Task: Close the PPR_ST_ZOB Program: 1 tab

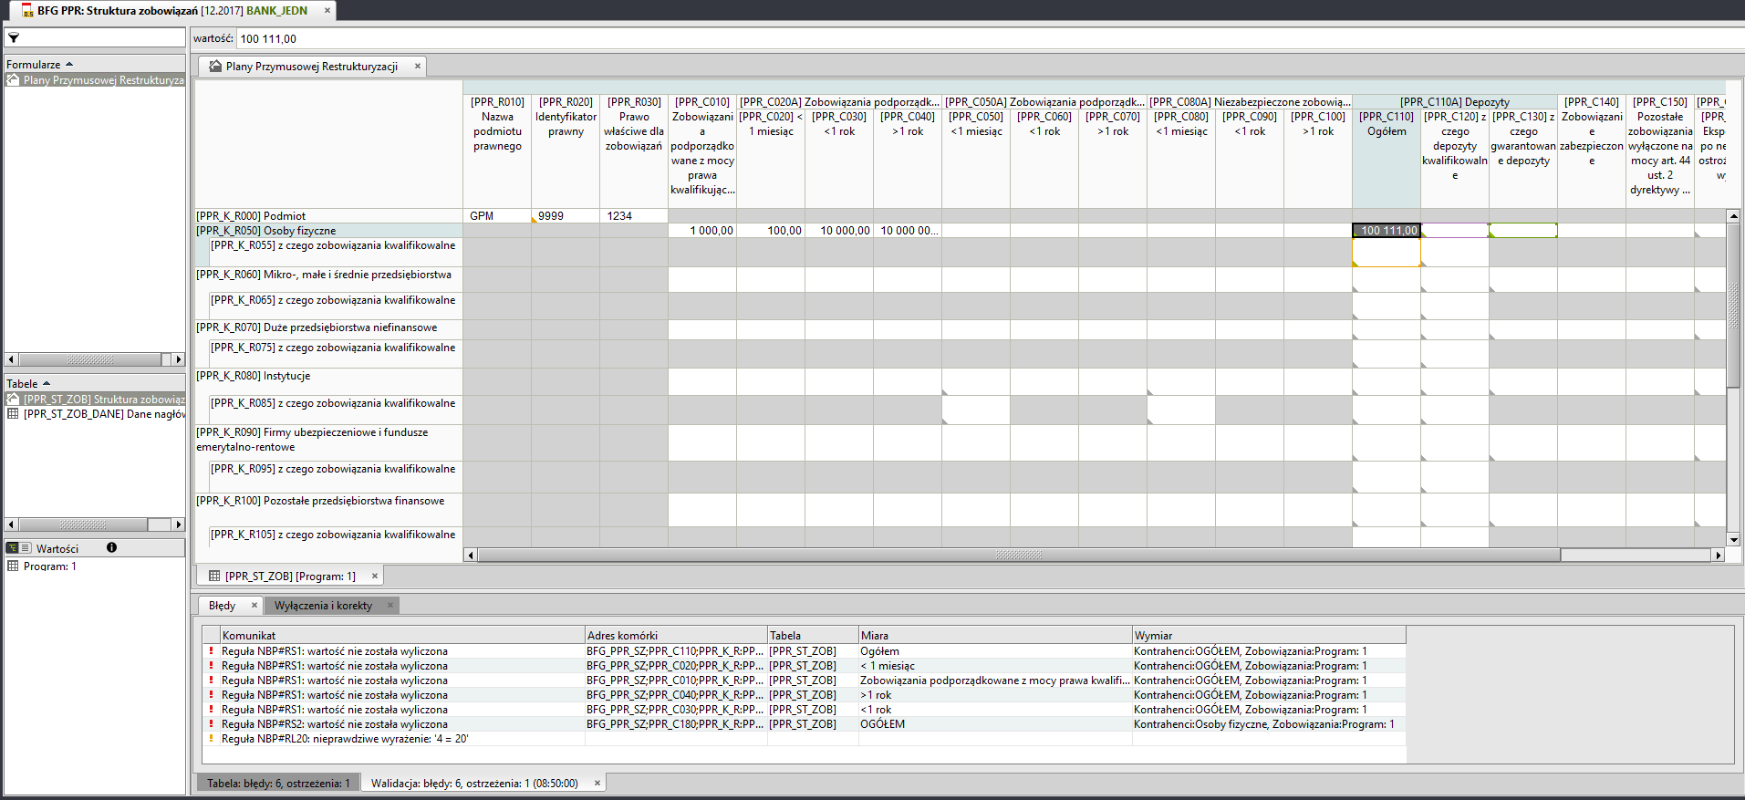Action: pyautogui.click(x=375, y=577)
